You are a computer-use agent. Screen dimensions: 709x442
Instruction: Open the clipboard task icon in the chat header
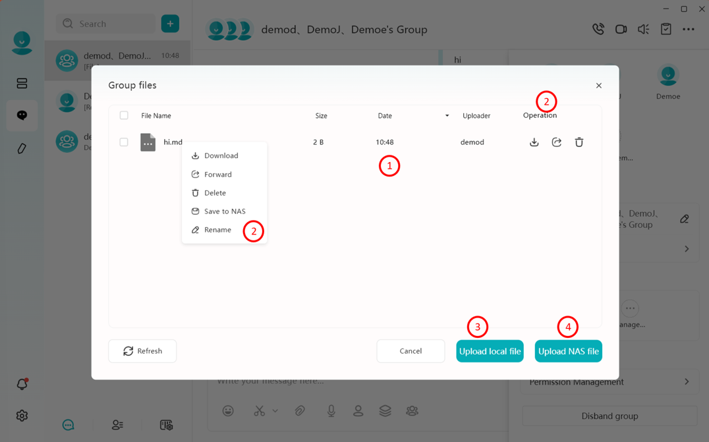click(x=666, y=29)
